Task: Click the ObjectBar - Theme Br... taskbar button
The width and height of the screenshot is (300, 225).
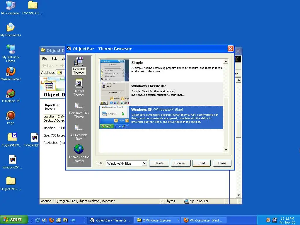Action: pyautogui.click(x=110, y=220)
